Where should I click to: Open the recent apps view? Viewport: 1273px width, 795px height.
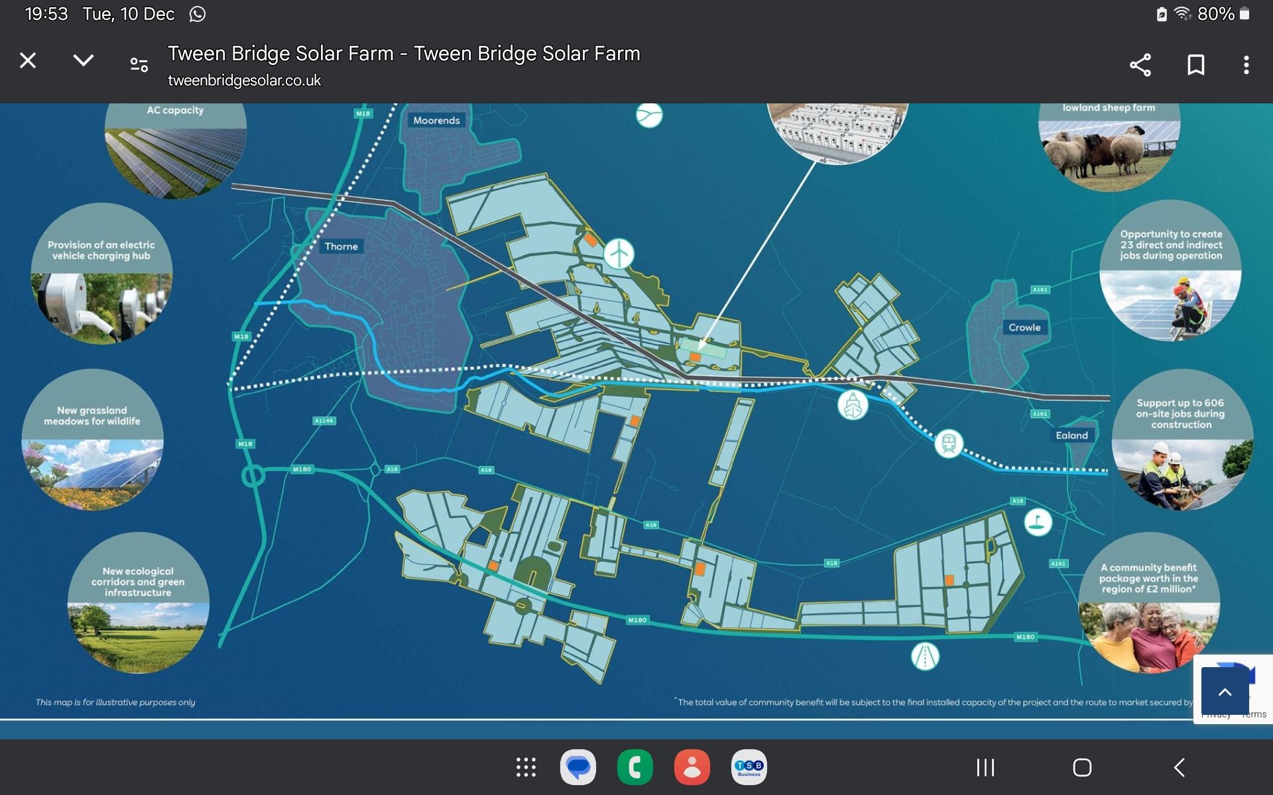pyautogui.click(x=986, y=768)
